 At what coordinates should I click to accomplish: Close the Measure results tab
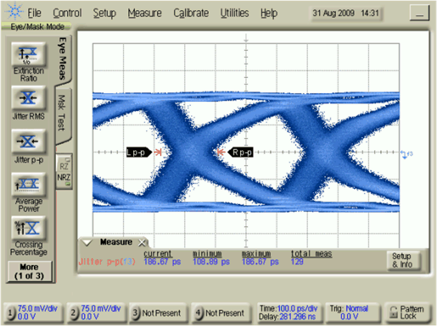[x=142, y=243]
